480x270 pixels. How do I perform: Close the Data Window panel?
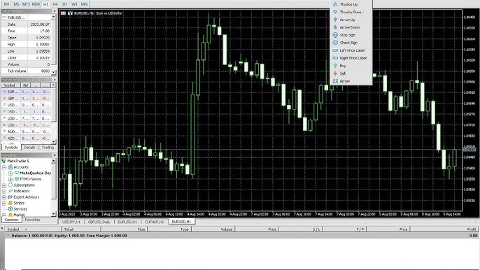54,11
